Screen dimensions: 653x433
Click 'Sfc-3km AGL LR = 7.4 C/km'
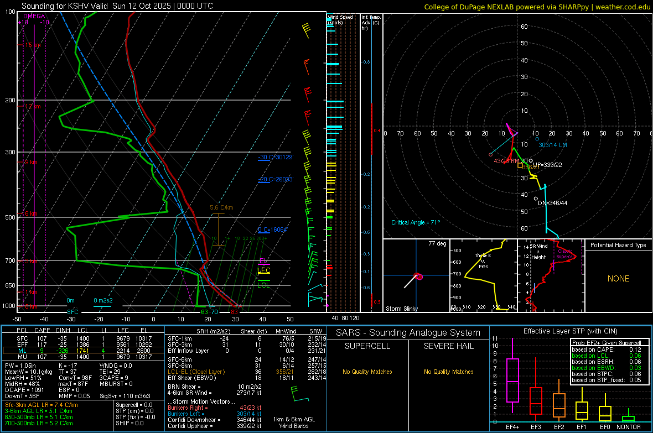point(42,405)
